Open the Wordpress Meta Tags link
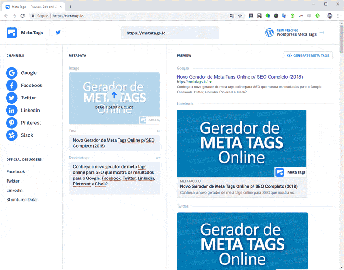 pos(297,34)
